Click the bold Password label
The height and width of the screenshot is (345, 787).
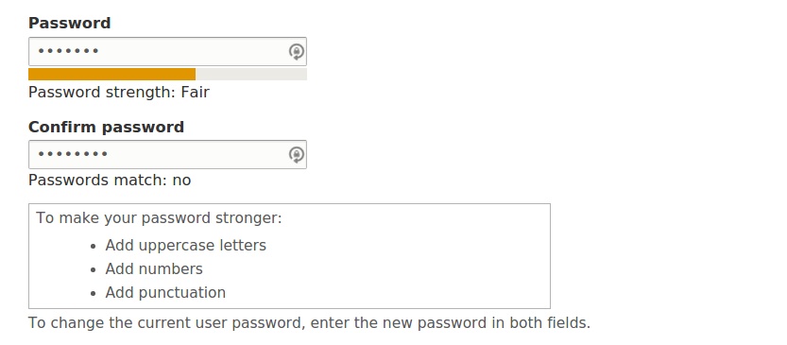(x=69, y=23)
